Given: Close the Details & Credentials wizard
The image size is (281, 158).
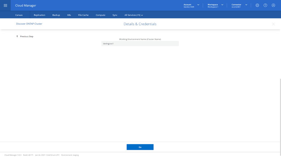Looking at the screenshot, I should [x=273, y=24].
